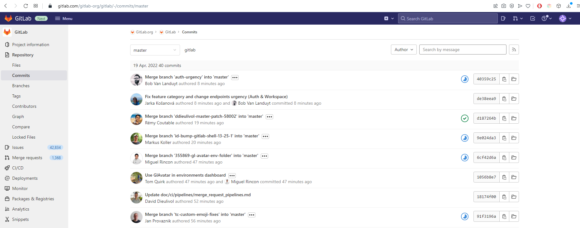Viewport: 580px width, 228px height.
Task: Expand description of 'id-bump-gitlab-shell' merge commit
Action: tap(265, 136)
